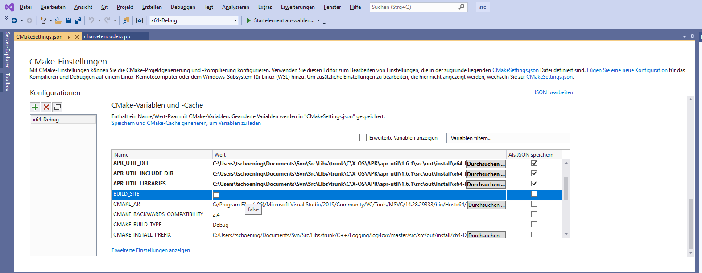Open the Ansicht menu
This screenshot has height=273, width=702.
83,7
